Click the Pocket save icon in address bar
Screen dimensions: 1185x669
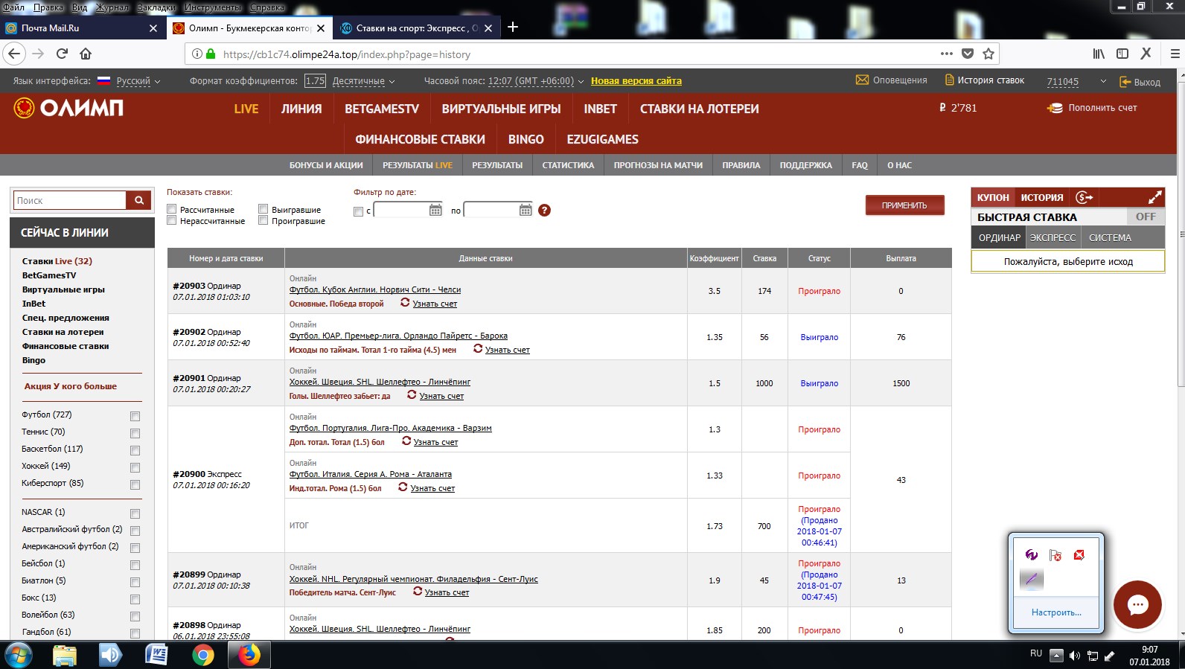coord(968,54)
